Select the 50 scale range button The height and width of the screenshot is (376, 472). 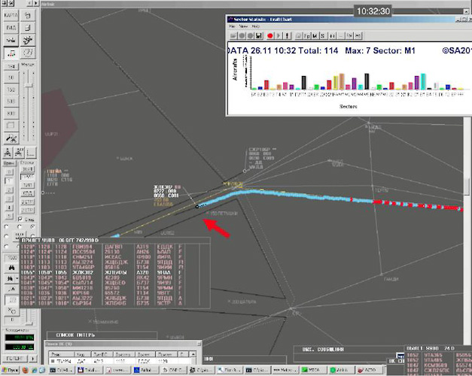(x=11, y=77)
